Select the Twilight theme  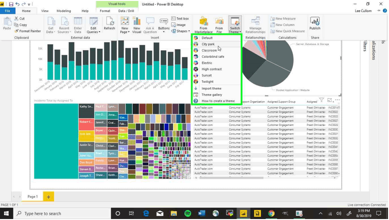point(216,82)
